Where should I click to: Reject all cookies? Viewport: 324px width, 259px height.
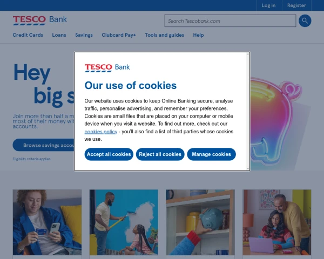(160, 154)
